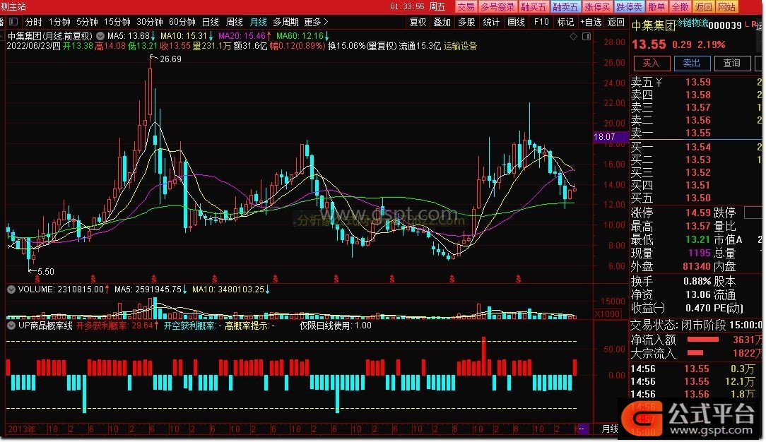Open the 复权 adjustment menu

coord(418,22)
